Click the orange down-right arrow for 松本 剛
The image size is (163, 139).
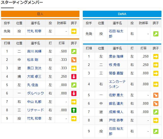pos(74,60)
